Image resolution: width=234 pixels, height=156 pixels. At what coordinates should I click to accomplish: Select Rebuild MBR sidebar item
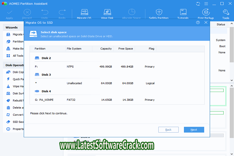[15, 100]
